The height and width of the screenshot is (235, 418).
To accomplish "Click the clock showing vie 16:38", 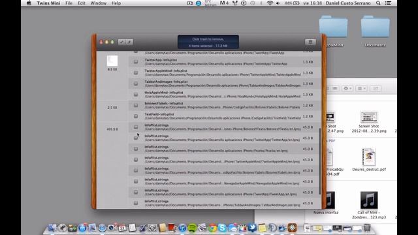I will click(x=312, y=3).
